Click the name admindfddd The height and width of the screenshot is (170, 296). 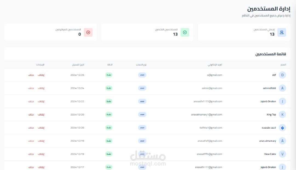click(269, 88)
